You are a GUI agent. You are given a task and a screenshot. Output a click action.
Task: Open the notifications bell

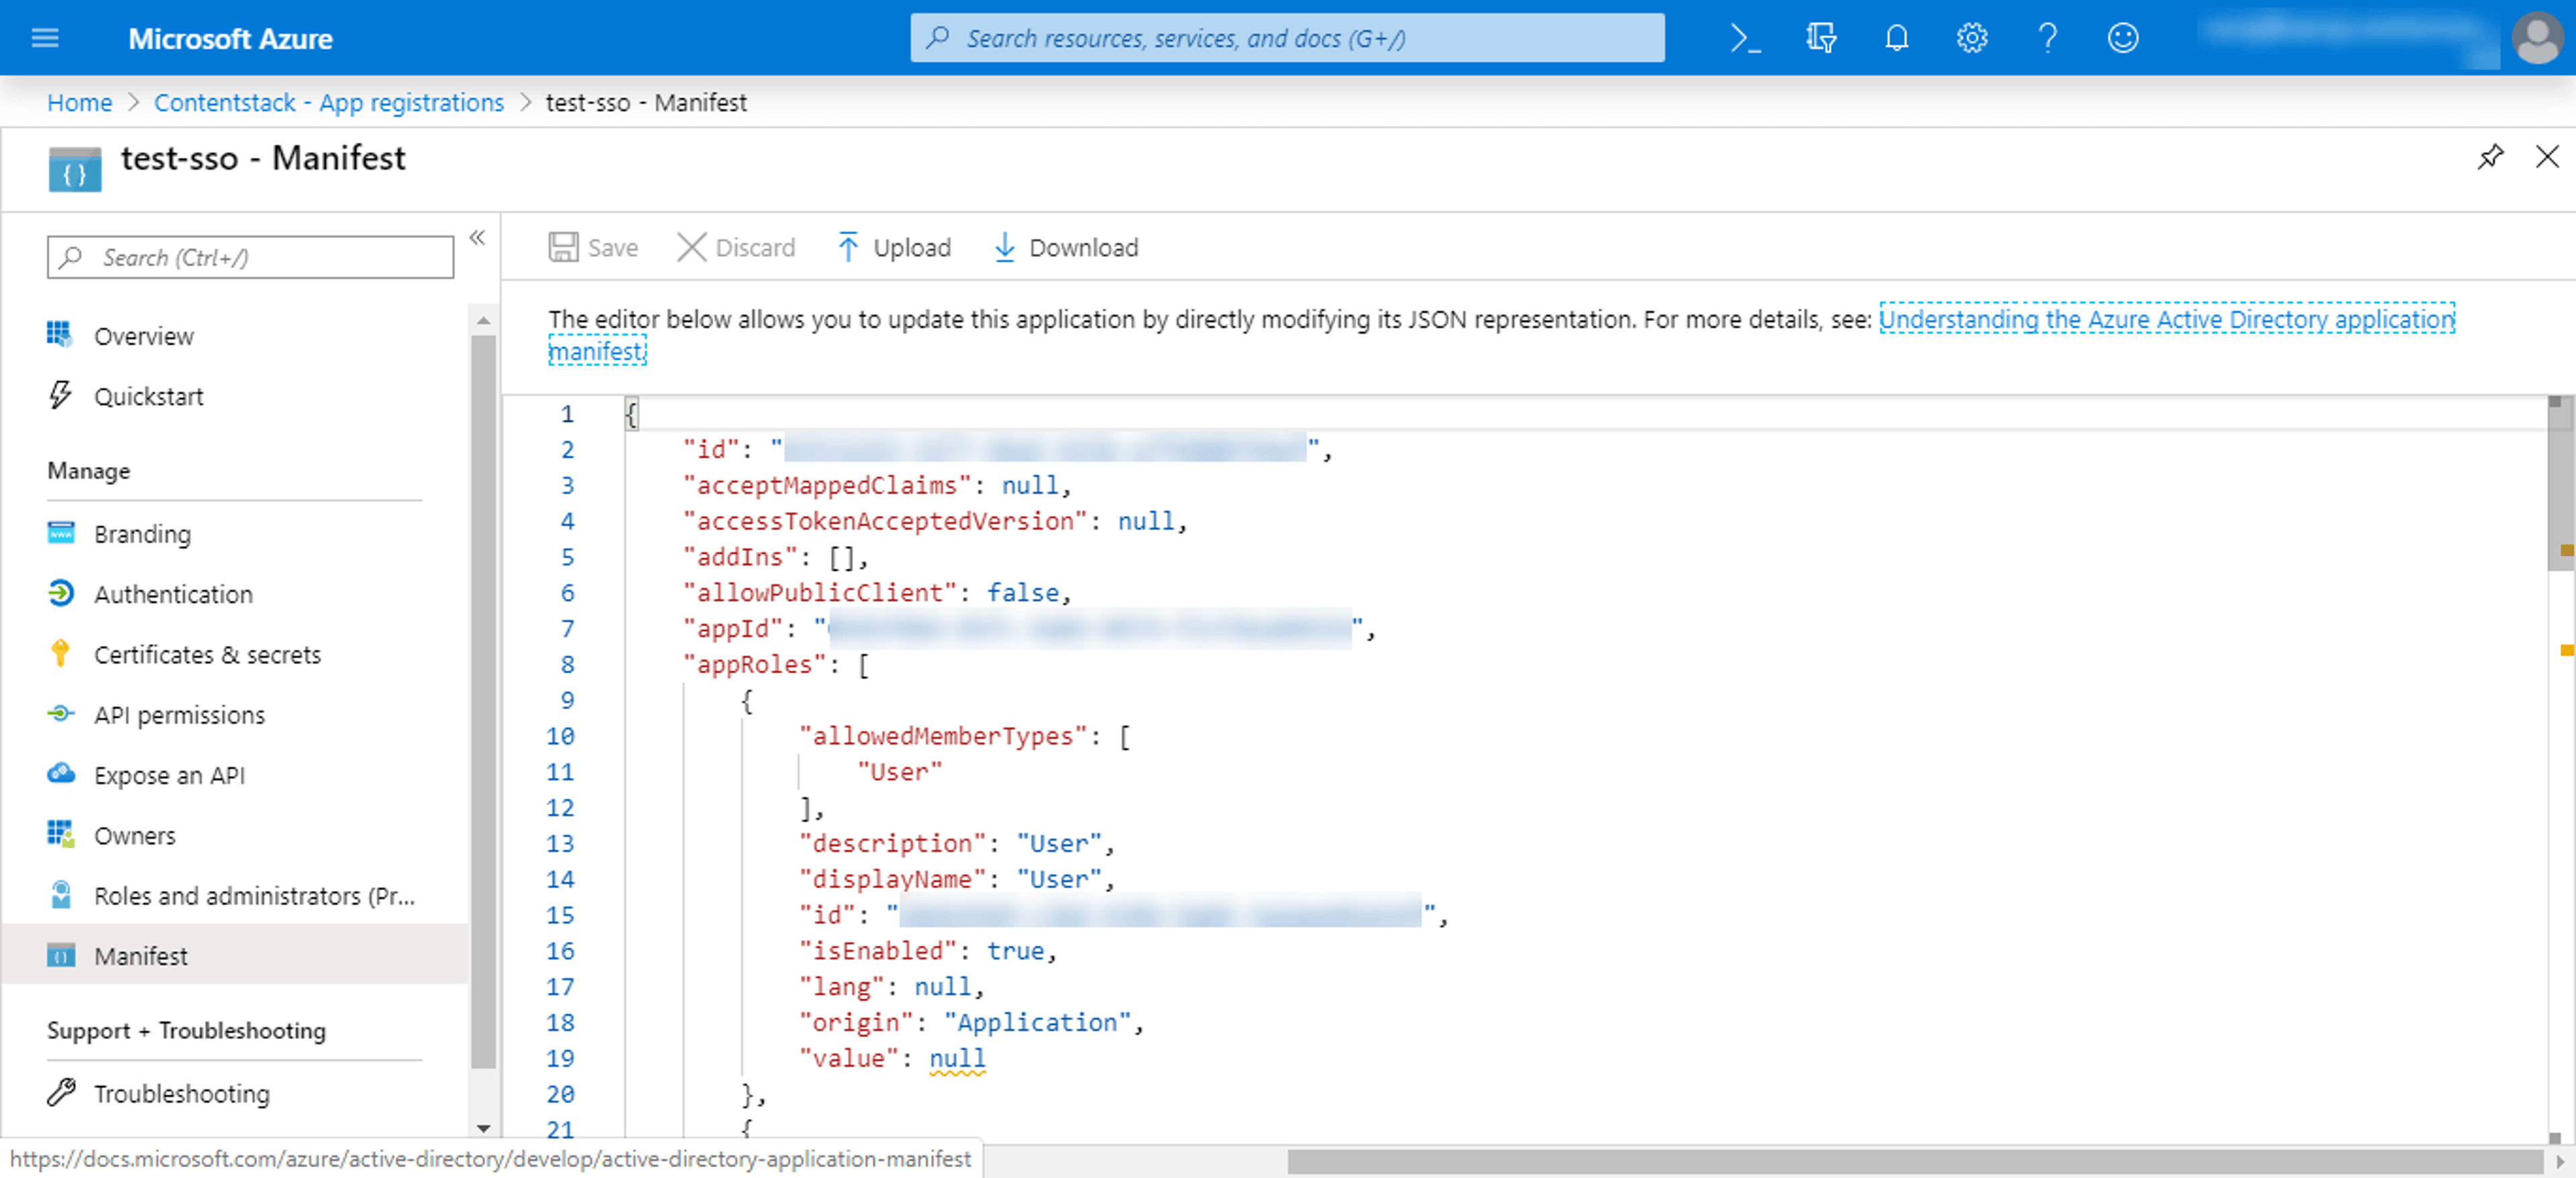pos(1896,38)
